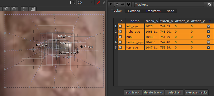The image size is (214, 96).
Task: Open the region selection dropdown in viewer
Action: pos(72,3)
